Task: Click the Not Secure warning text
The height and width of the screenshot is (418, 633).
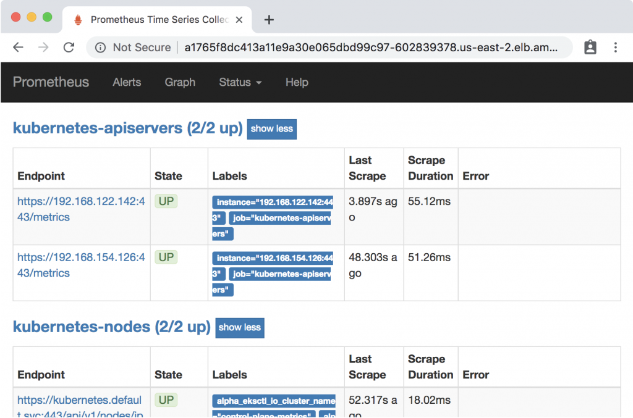Action: pyautogui.click(x=142, y=48)
